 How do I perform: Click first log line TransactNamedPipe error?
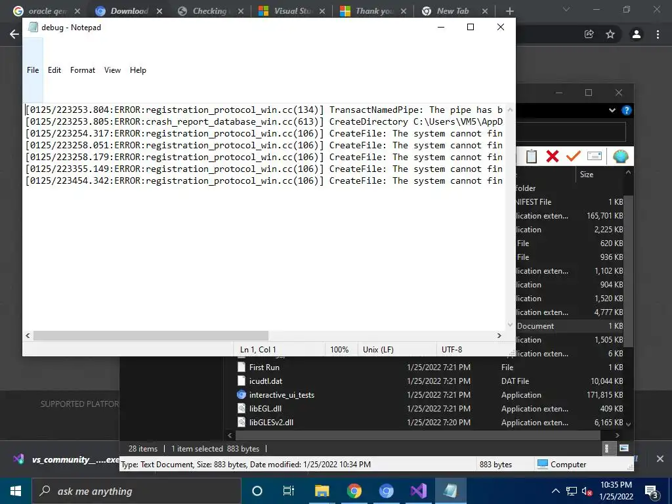[x=264, y=110]
